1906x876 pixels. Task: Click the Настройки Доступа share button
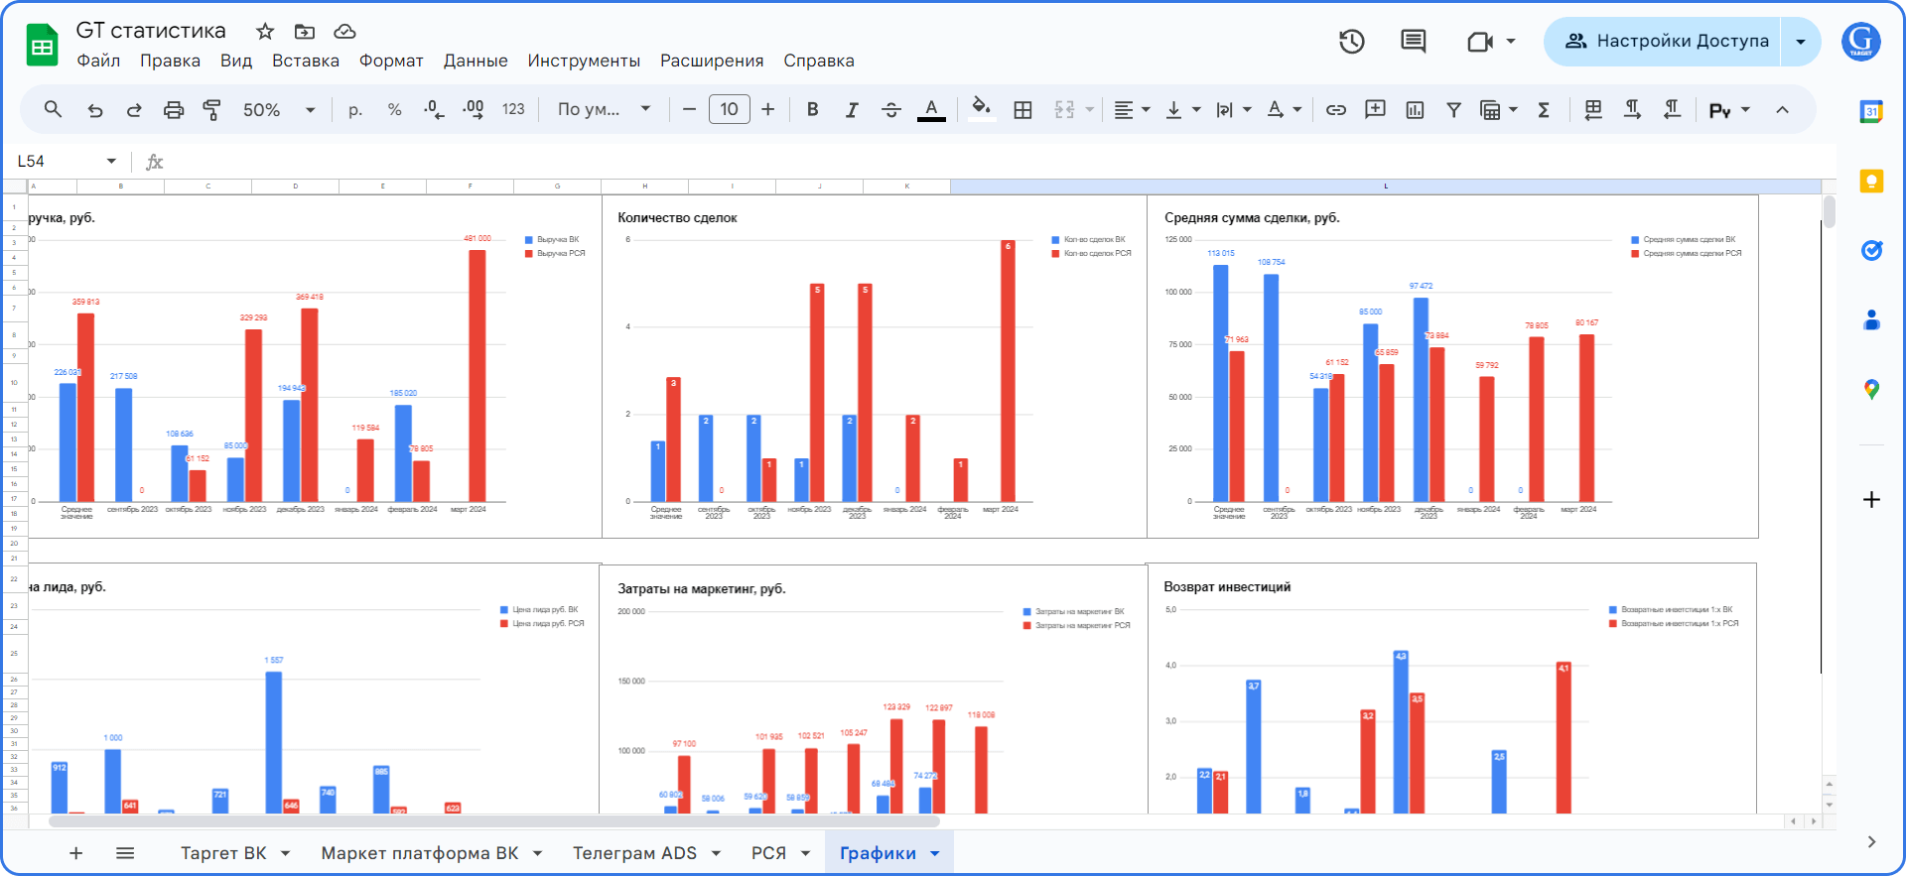pos(1667,42)
